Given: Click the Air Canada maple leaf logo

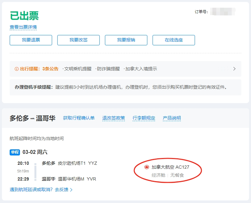Looking at the screenshot, I should click(146, 167).
